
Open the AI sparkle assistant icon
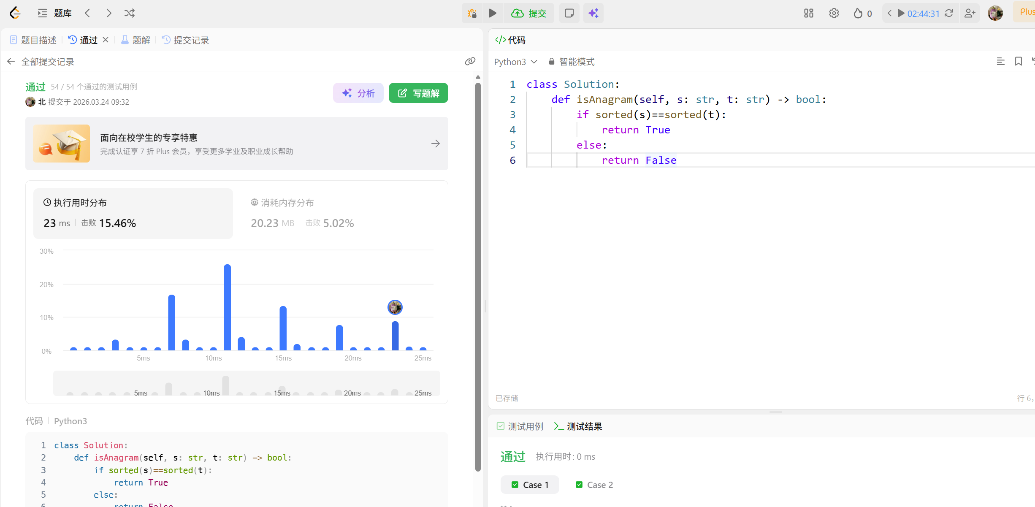[x=593, y=14]
